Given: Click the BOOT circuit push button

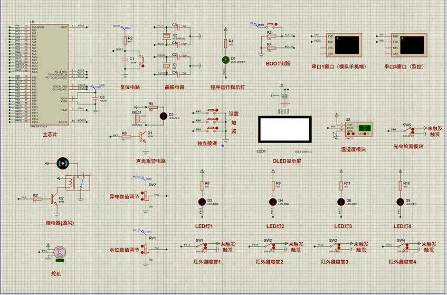Looking at the screenshot, I should 271,26.
